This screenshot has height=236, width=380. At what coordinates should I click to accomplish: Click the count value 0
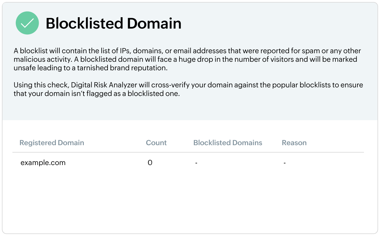150,163
